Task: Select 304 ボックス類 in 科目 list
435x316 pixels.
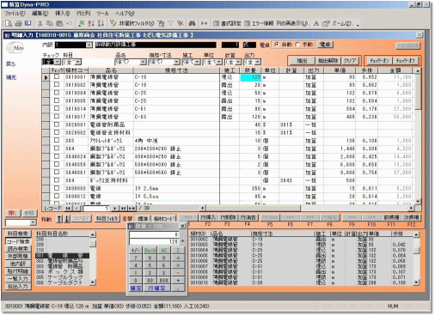Action: (63, 271)
